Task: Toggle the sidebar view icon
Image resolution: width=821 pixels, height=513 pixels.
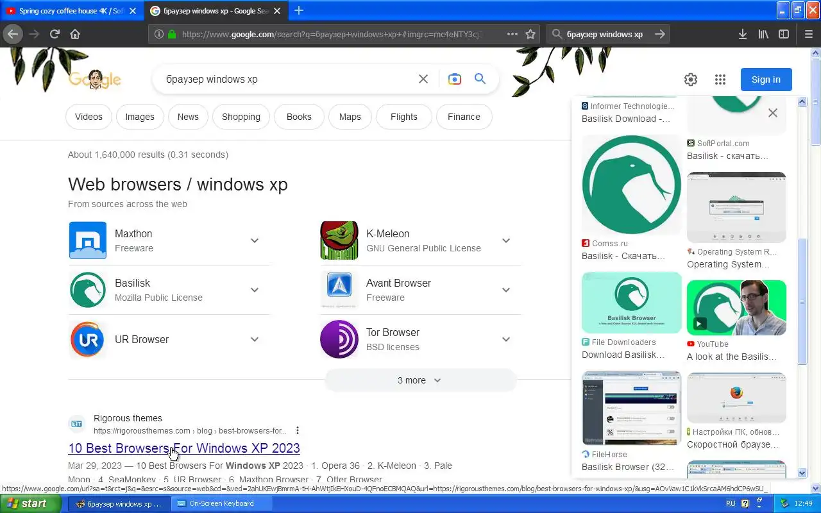Action: (784, 34)
